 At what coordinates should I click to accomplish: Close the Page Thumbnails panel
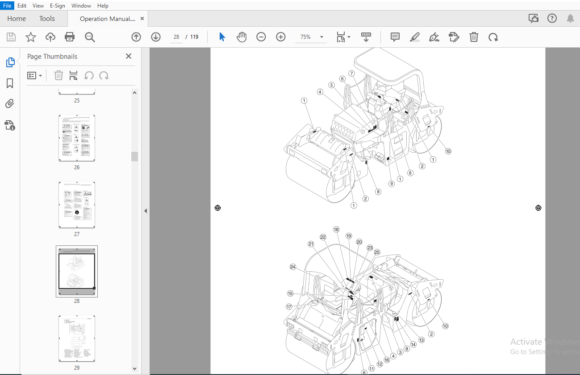129,56
